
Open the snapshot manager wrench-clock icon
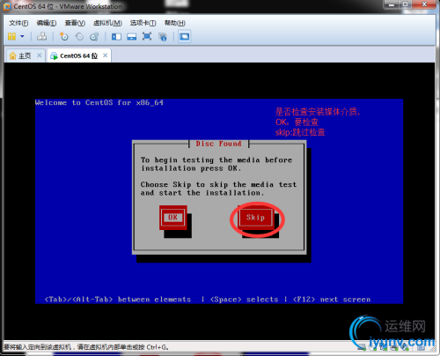(x=94, y=36)
